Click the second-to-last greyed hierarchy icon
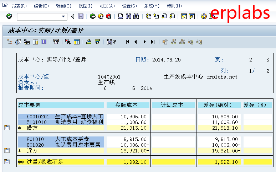276x172 pixels. click(x=191, y=42)
